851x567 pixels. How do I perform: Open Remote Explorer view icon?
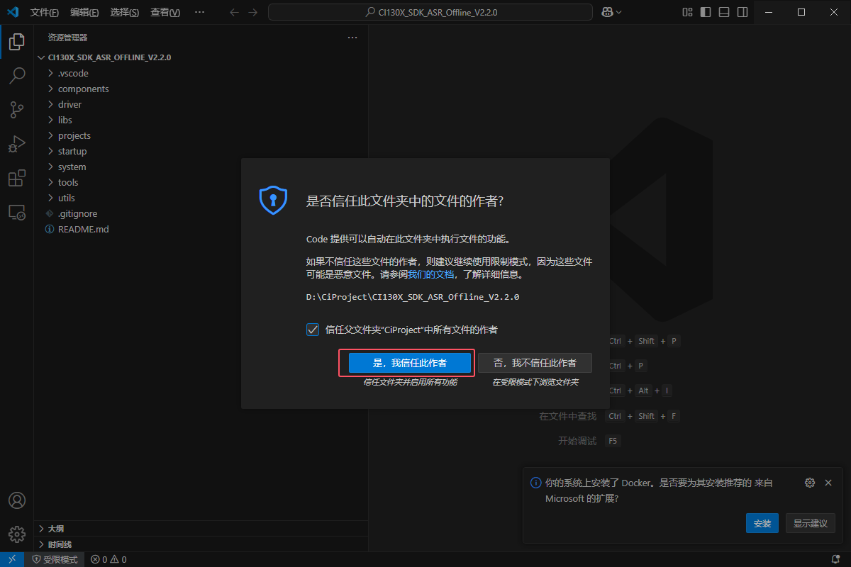(17, 212)
